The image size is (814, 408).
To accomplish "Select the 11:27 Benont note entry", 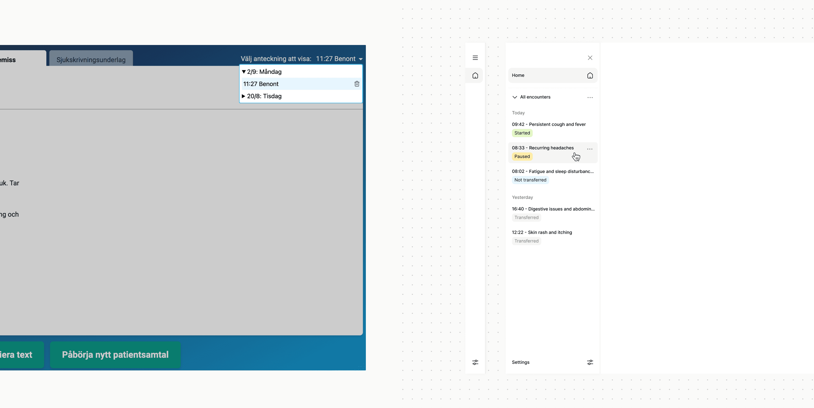I will pos(261,84).
